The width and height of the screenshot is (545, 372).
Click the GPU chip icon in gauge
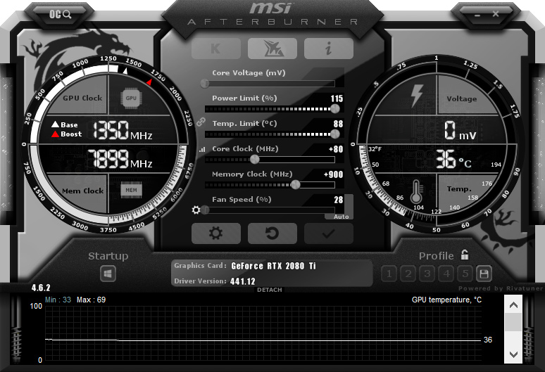tap(131, 98)
